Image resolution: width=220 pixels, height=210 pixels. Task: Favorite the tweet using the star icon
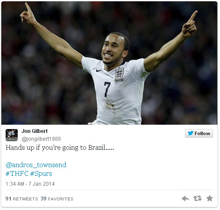pyautogui.click(x=210, y=198)
